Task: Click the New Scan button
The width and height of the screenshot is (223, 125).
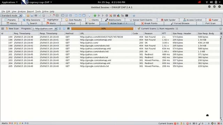Action: pos(12,28)
